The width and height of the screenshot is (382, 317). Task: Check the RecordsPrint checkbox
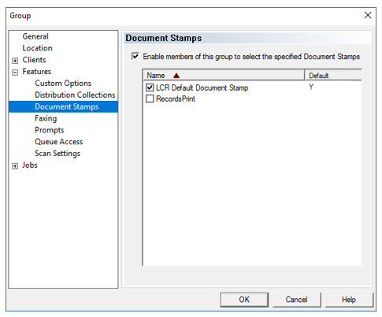[150, 99]
